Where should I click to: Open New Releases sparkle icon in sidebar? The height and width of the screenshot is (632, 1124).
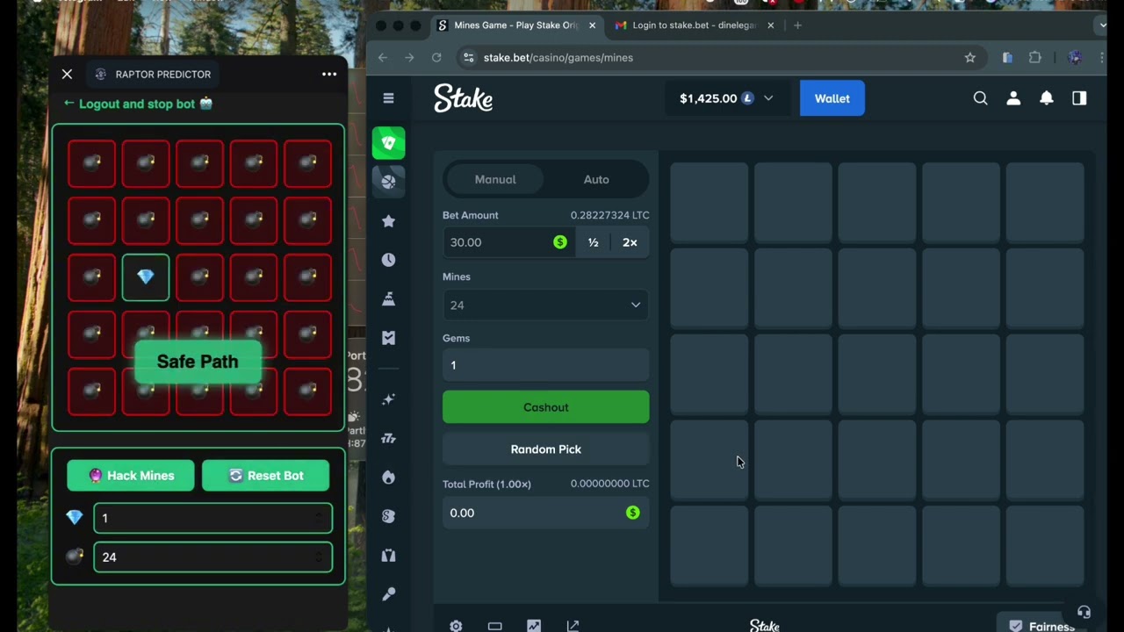pos(388,399)
